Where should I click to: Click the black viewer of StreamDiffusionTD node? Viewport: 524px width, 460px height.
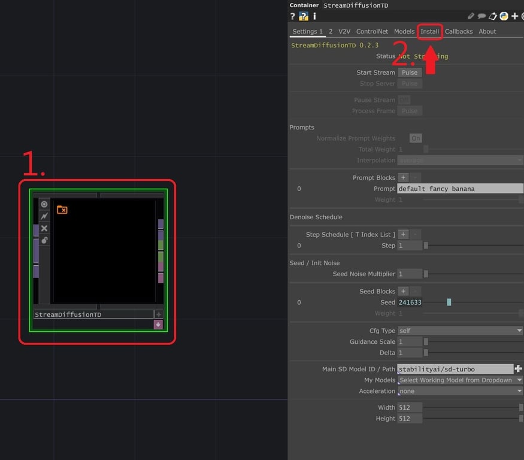pos(104,251)
